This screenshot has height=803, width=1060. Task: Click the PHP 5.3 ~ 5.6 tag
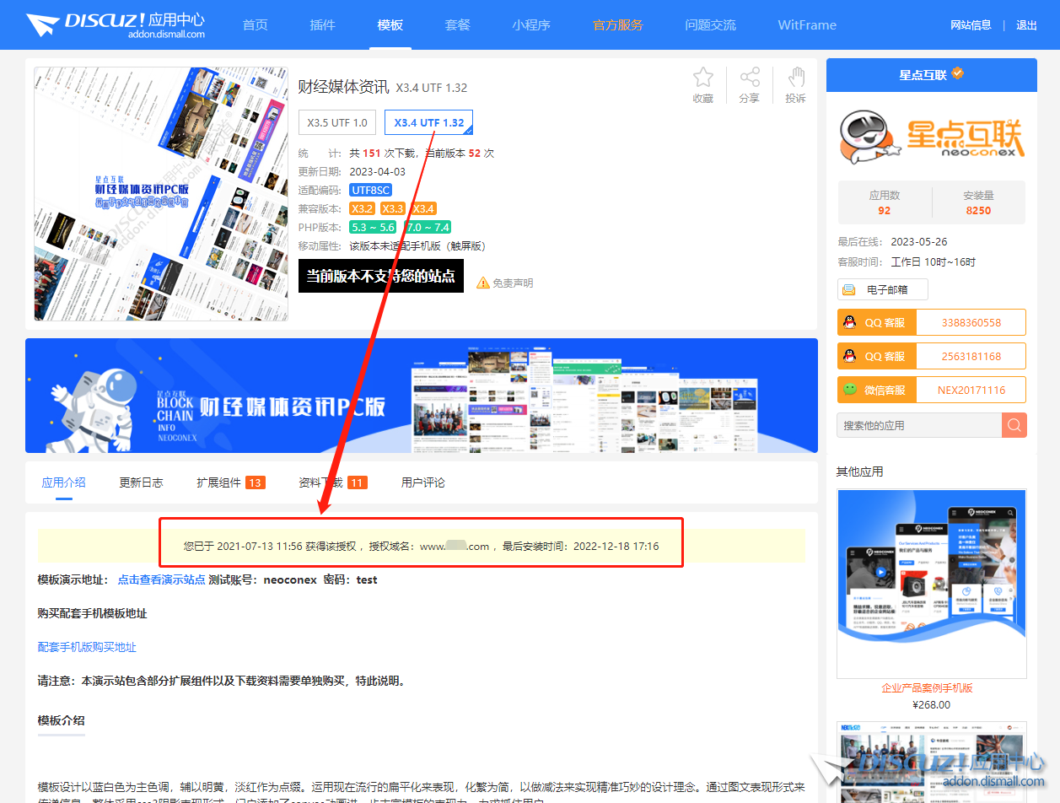[373, 227]
